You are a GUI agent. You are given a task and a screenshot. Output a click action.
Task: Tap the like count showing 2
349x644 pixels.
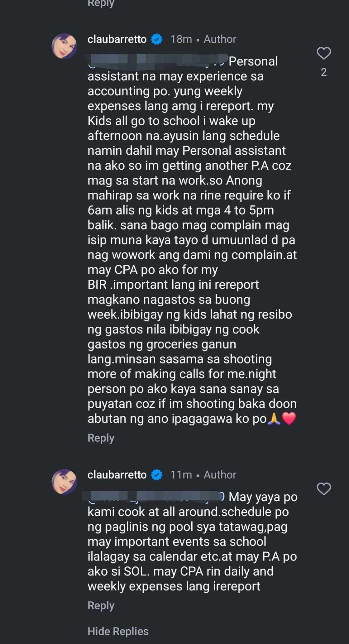[x=323, y=72]
